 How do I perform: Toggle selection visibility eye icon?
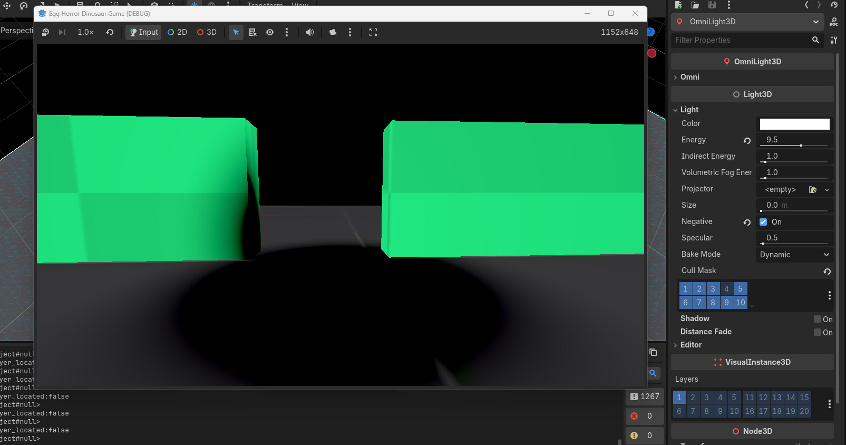270,32
